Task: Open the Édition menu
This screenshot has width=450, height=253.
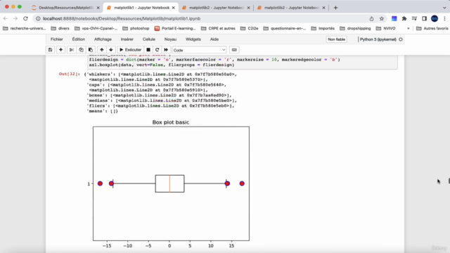Action: point(79,39)
